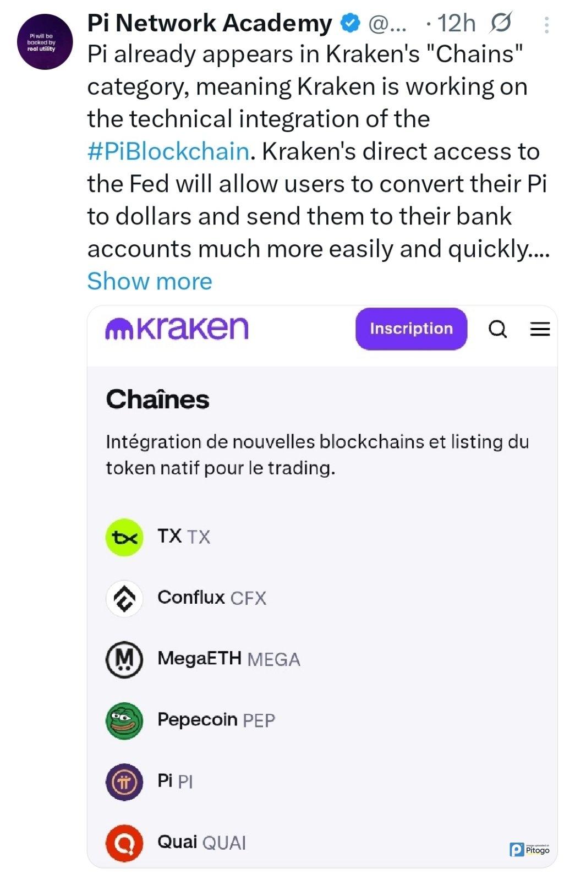Open Pi Network Academy profile avatar
The width and height of the screenshot is (575, 880).
pyautogui.click(x=45, y=42)
